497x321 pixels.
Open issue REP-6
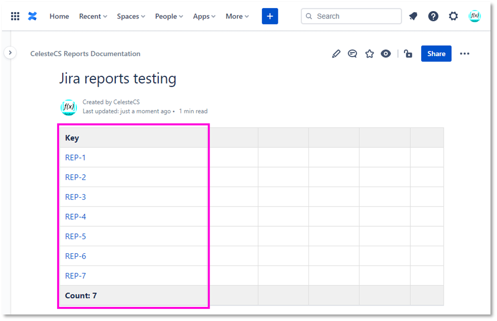[x=75, y=256]
